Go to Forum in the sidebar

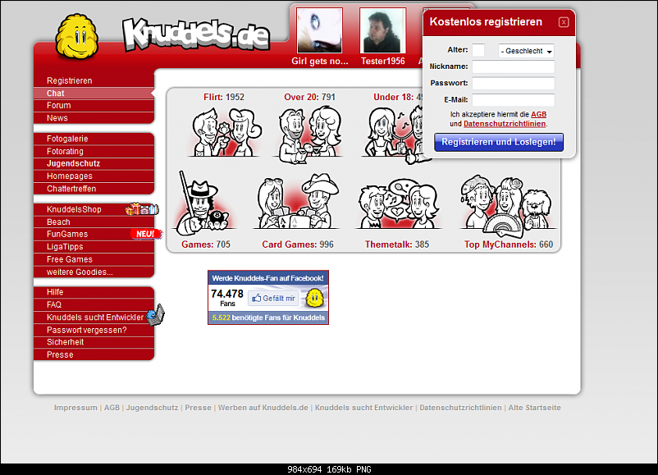pos(94,105)
